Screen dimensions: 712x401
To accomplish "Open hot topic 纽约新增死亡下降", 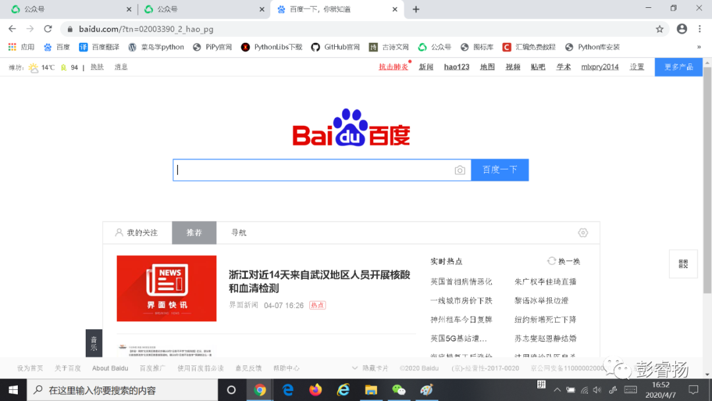I will [545, 320].
